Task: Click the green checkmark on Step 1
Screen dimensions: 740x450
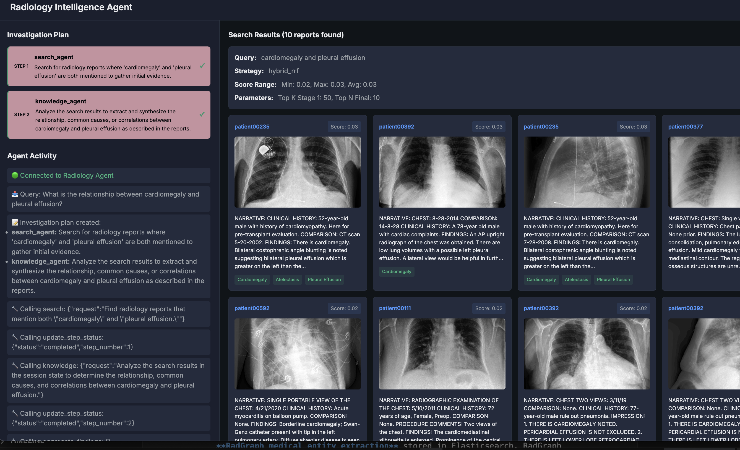Action: click(x=202, y=66)
